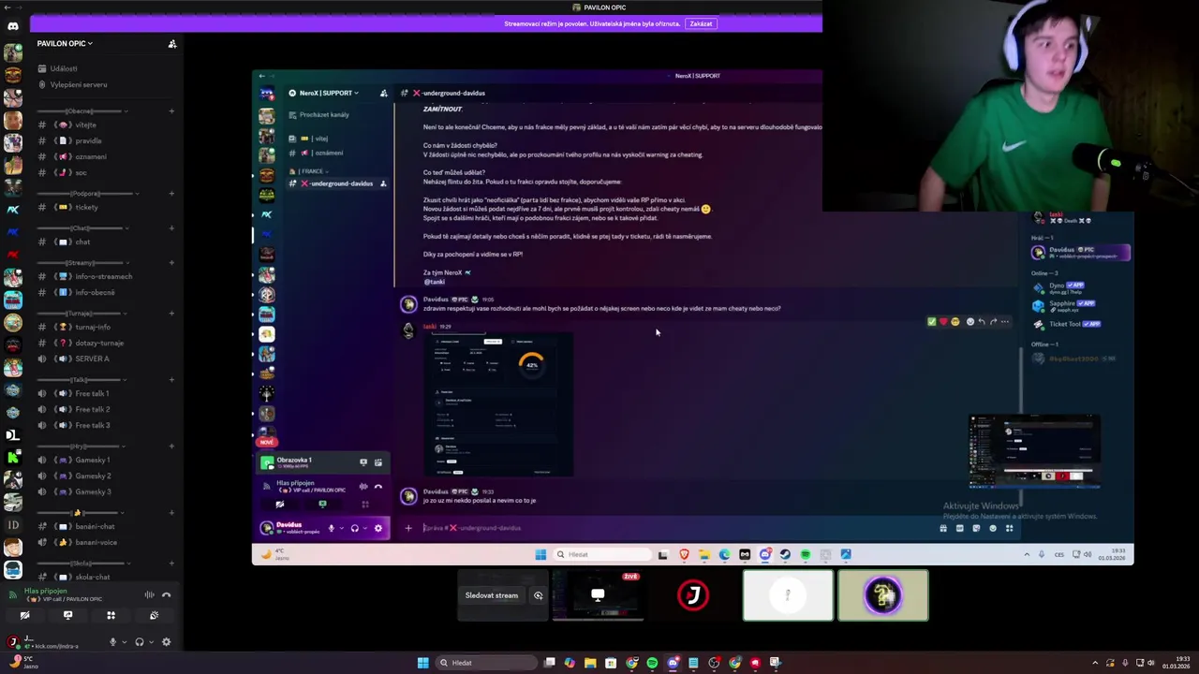Select underground-davidus channel in streamed sidebar
Screen dimensions: 1199x674
click(337, 183)
